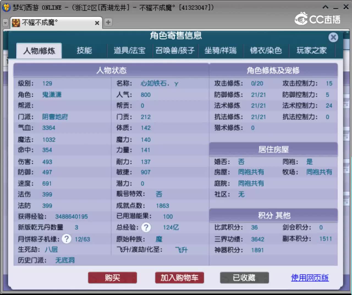The height and width of the screenshot is (295, 352).
Task: Click the 副本积分 value 1511
Action: point(326,239)
